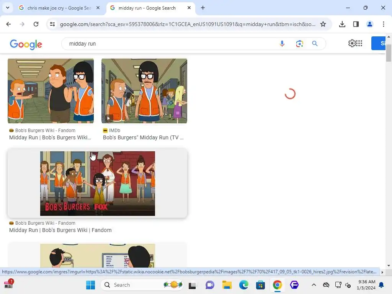Click the taskbar Search box

tap(142, 285)
